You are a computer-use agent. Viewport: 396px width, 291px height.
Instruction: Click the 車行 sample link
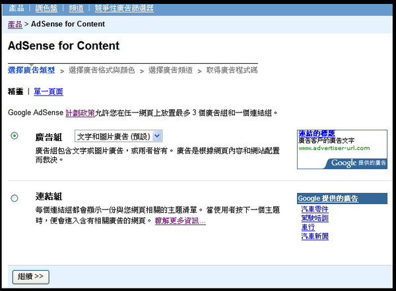point(308,227)
